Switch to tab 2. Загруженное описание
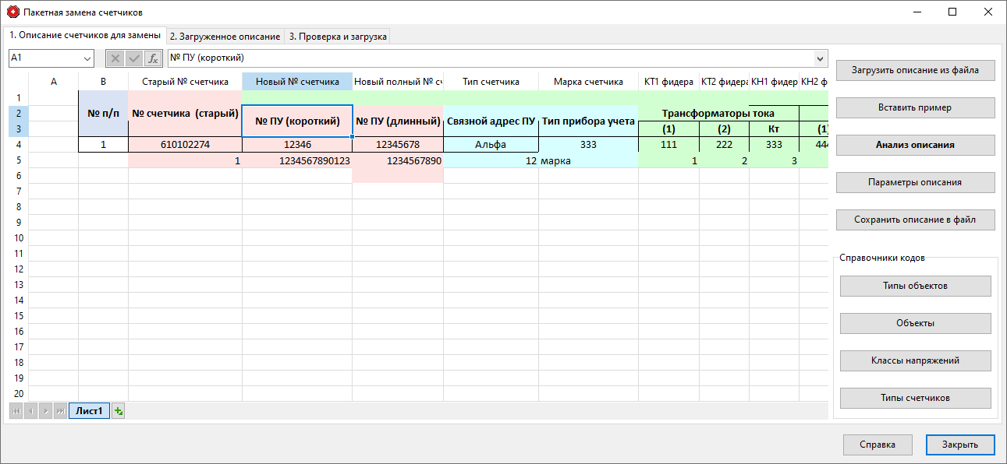Screen dimensions: 1007x464 [x=225, y=35]
